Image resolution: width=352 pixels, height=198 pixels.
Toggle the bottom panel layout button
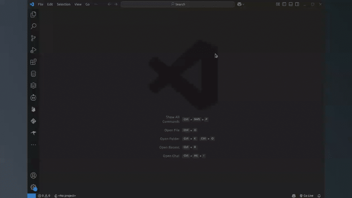[291, 4]
